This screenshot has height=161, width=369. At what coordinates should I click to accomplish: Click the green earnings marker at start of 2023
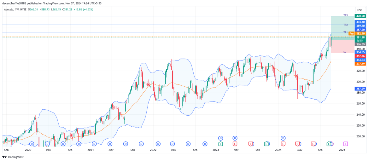point(221,144)
